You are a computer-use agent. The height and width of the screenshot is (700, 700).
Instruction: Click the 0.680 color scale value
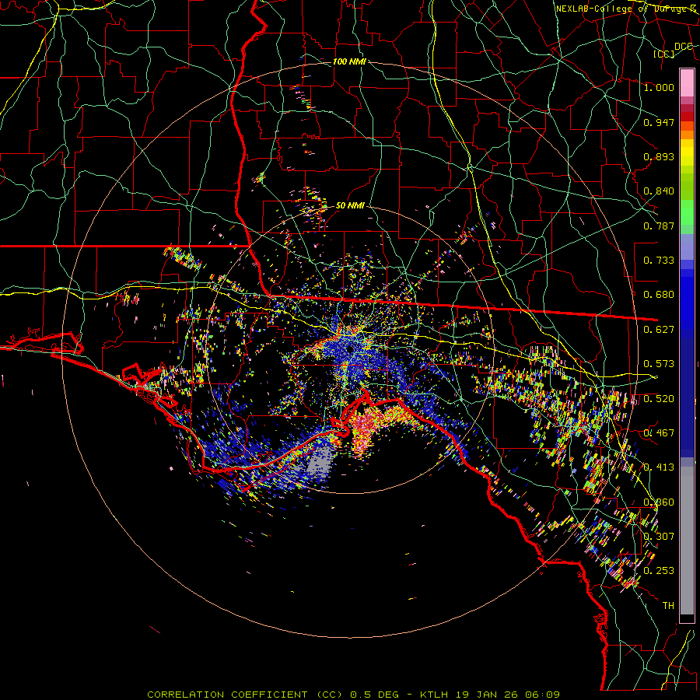659,295
